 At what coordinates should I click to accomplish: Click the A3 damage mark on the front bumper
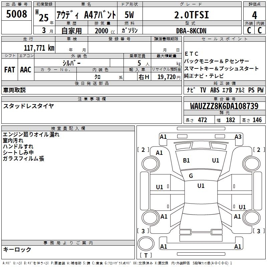[238, 137]
